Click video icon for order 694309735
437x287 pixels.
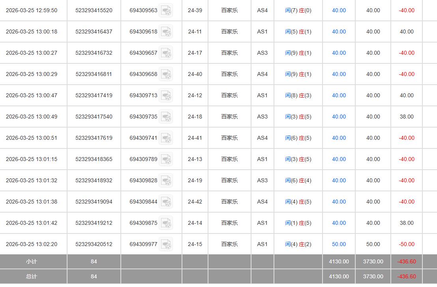tap(166, 117)
